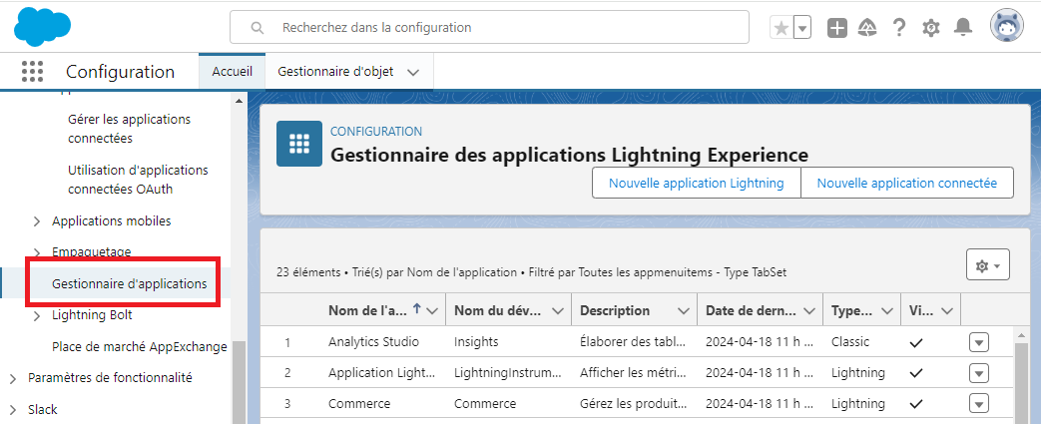The width and height of the screenshot is (1041, 424).
Task: Open the favorites list dropdown arrow
Action: point(802,28)
